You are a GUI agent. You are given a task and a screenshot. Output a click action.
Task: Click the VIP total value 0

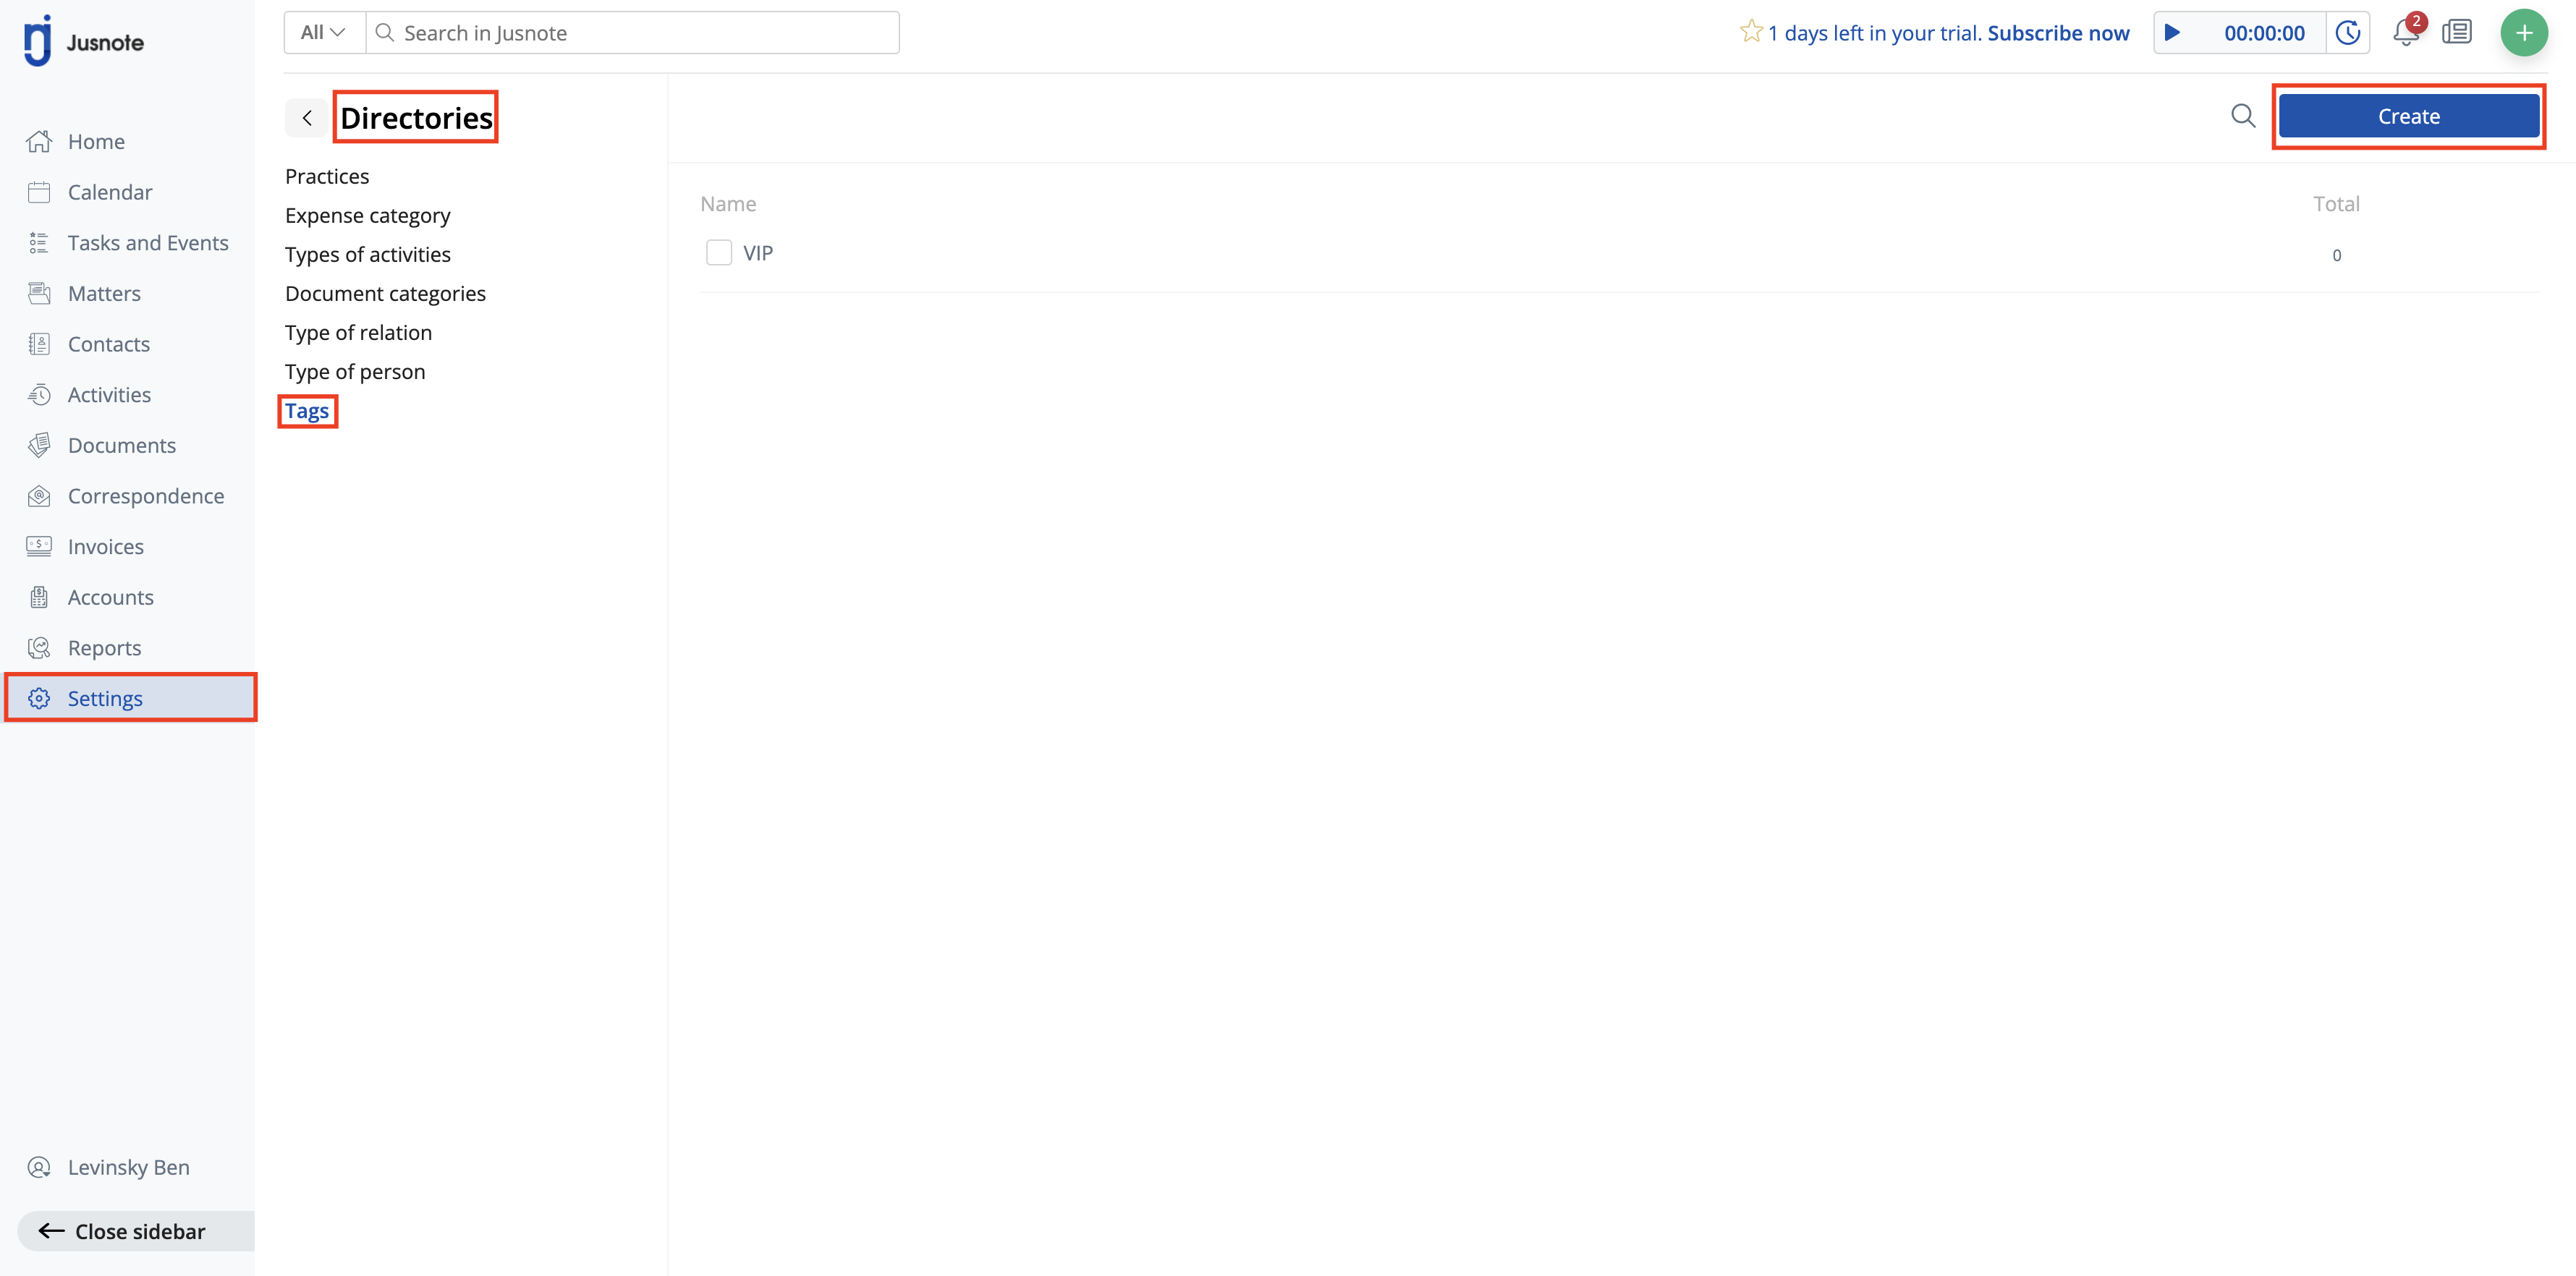coord(2336,255)
